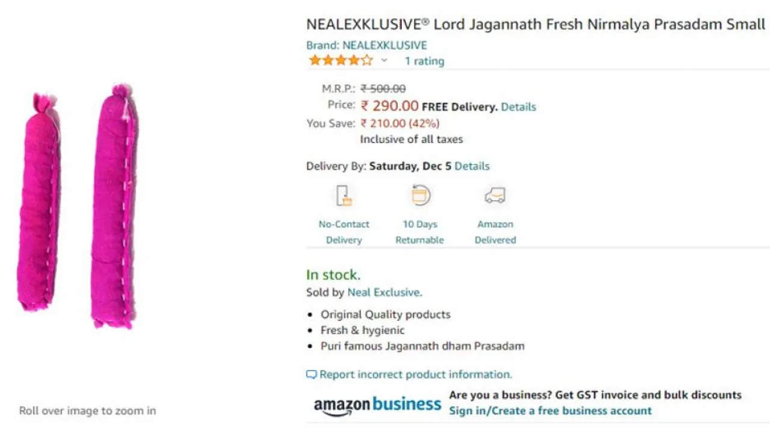Image resolution: width=770 pixels, height=432 pixels.
Task: Click the No-Contact Delivery icon
Action: click(343, 195)
